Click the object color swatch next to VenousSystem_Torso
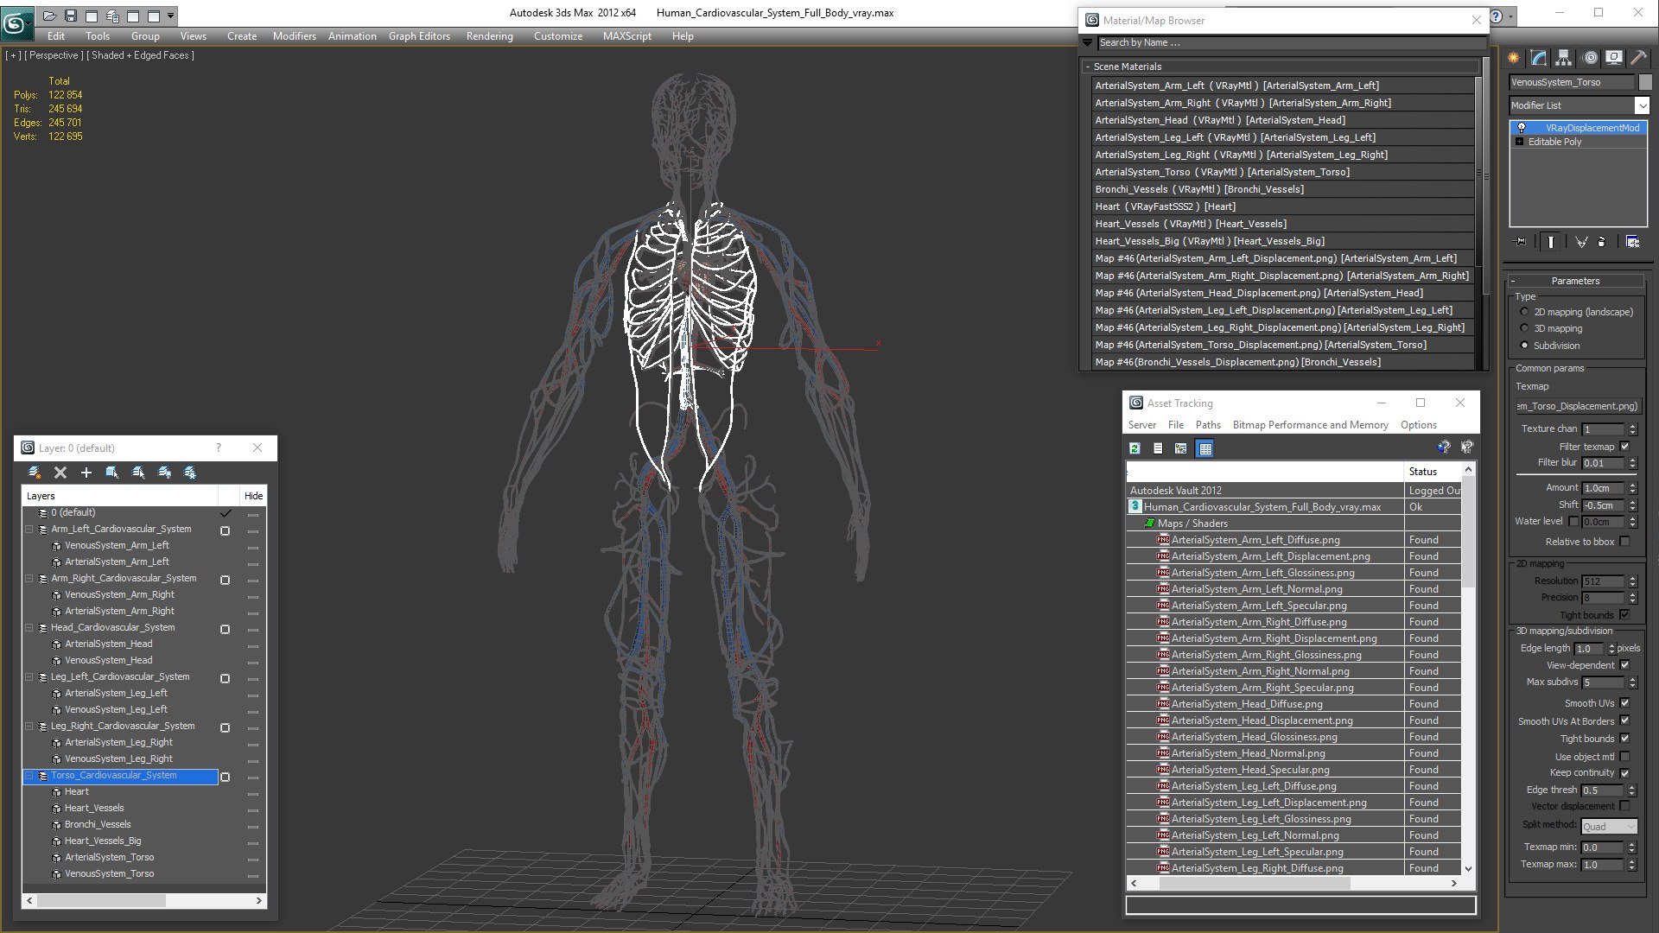The height and width of the screenshot is (933, 1659). [x=1645, y=82]
